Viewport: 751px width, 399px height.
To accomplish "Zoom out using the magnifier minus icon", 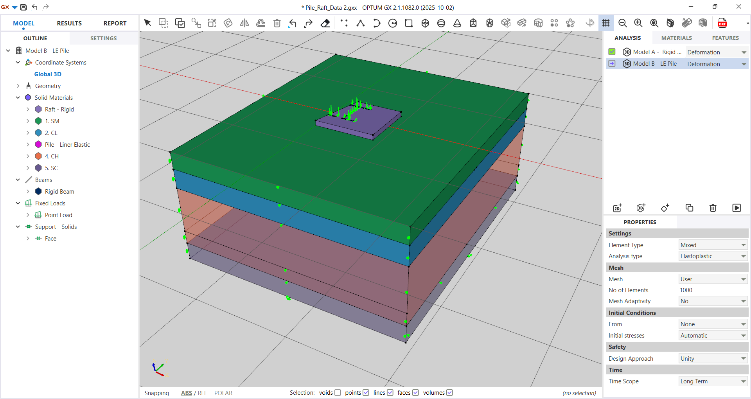I will point(622,23).
